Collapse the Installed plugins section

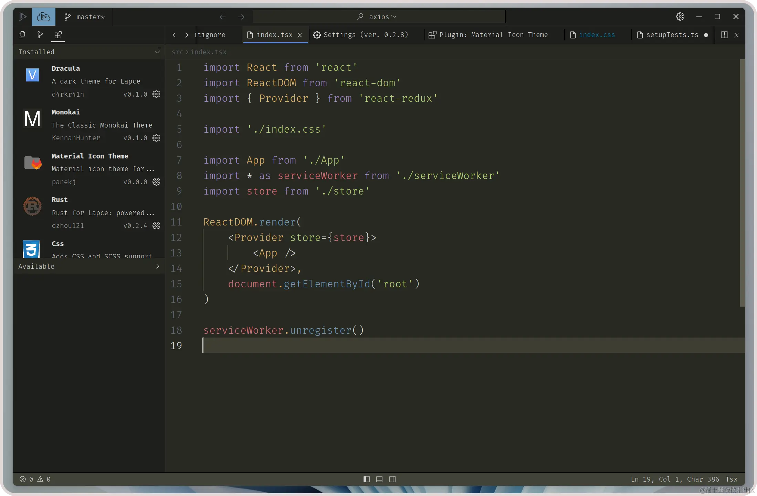pos(157,52)
